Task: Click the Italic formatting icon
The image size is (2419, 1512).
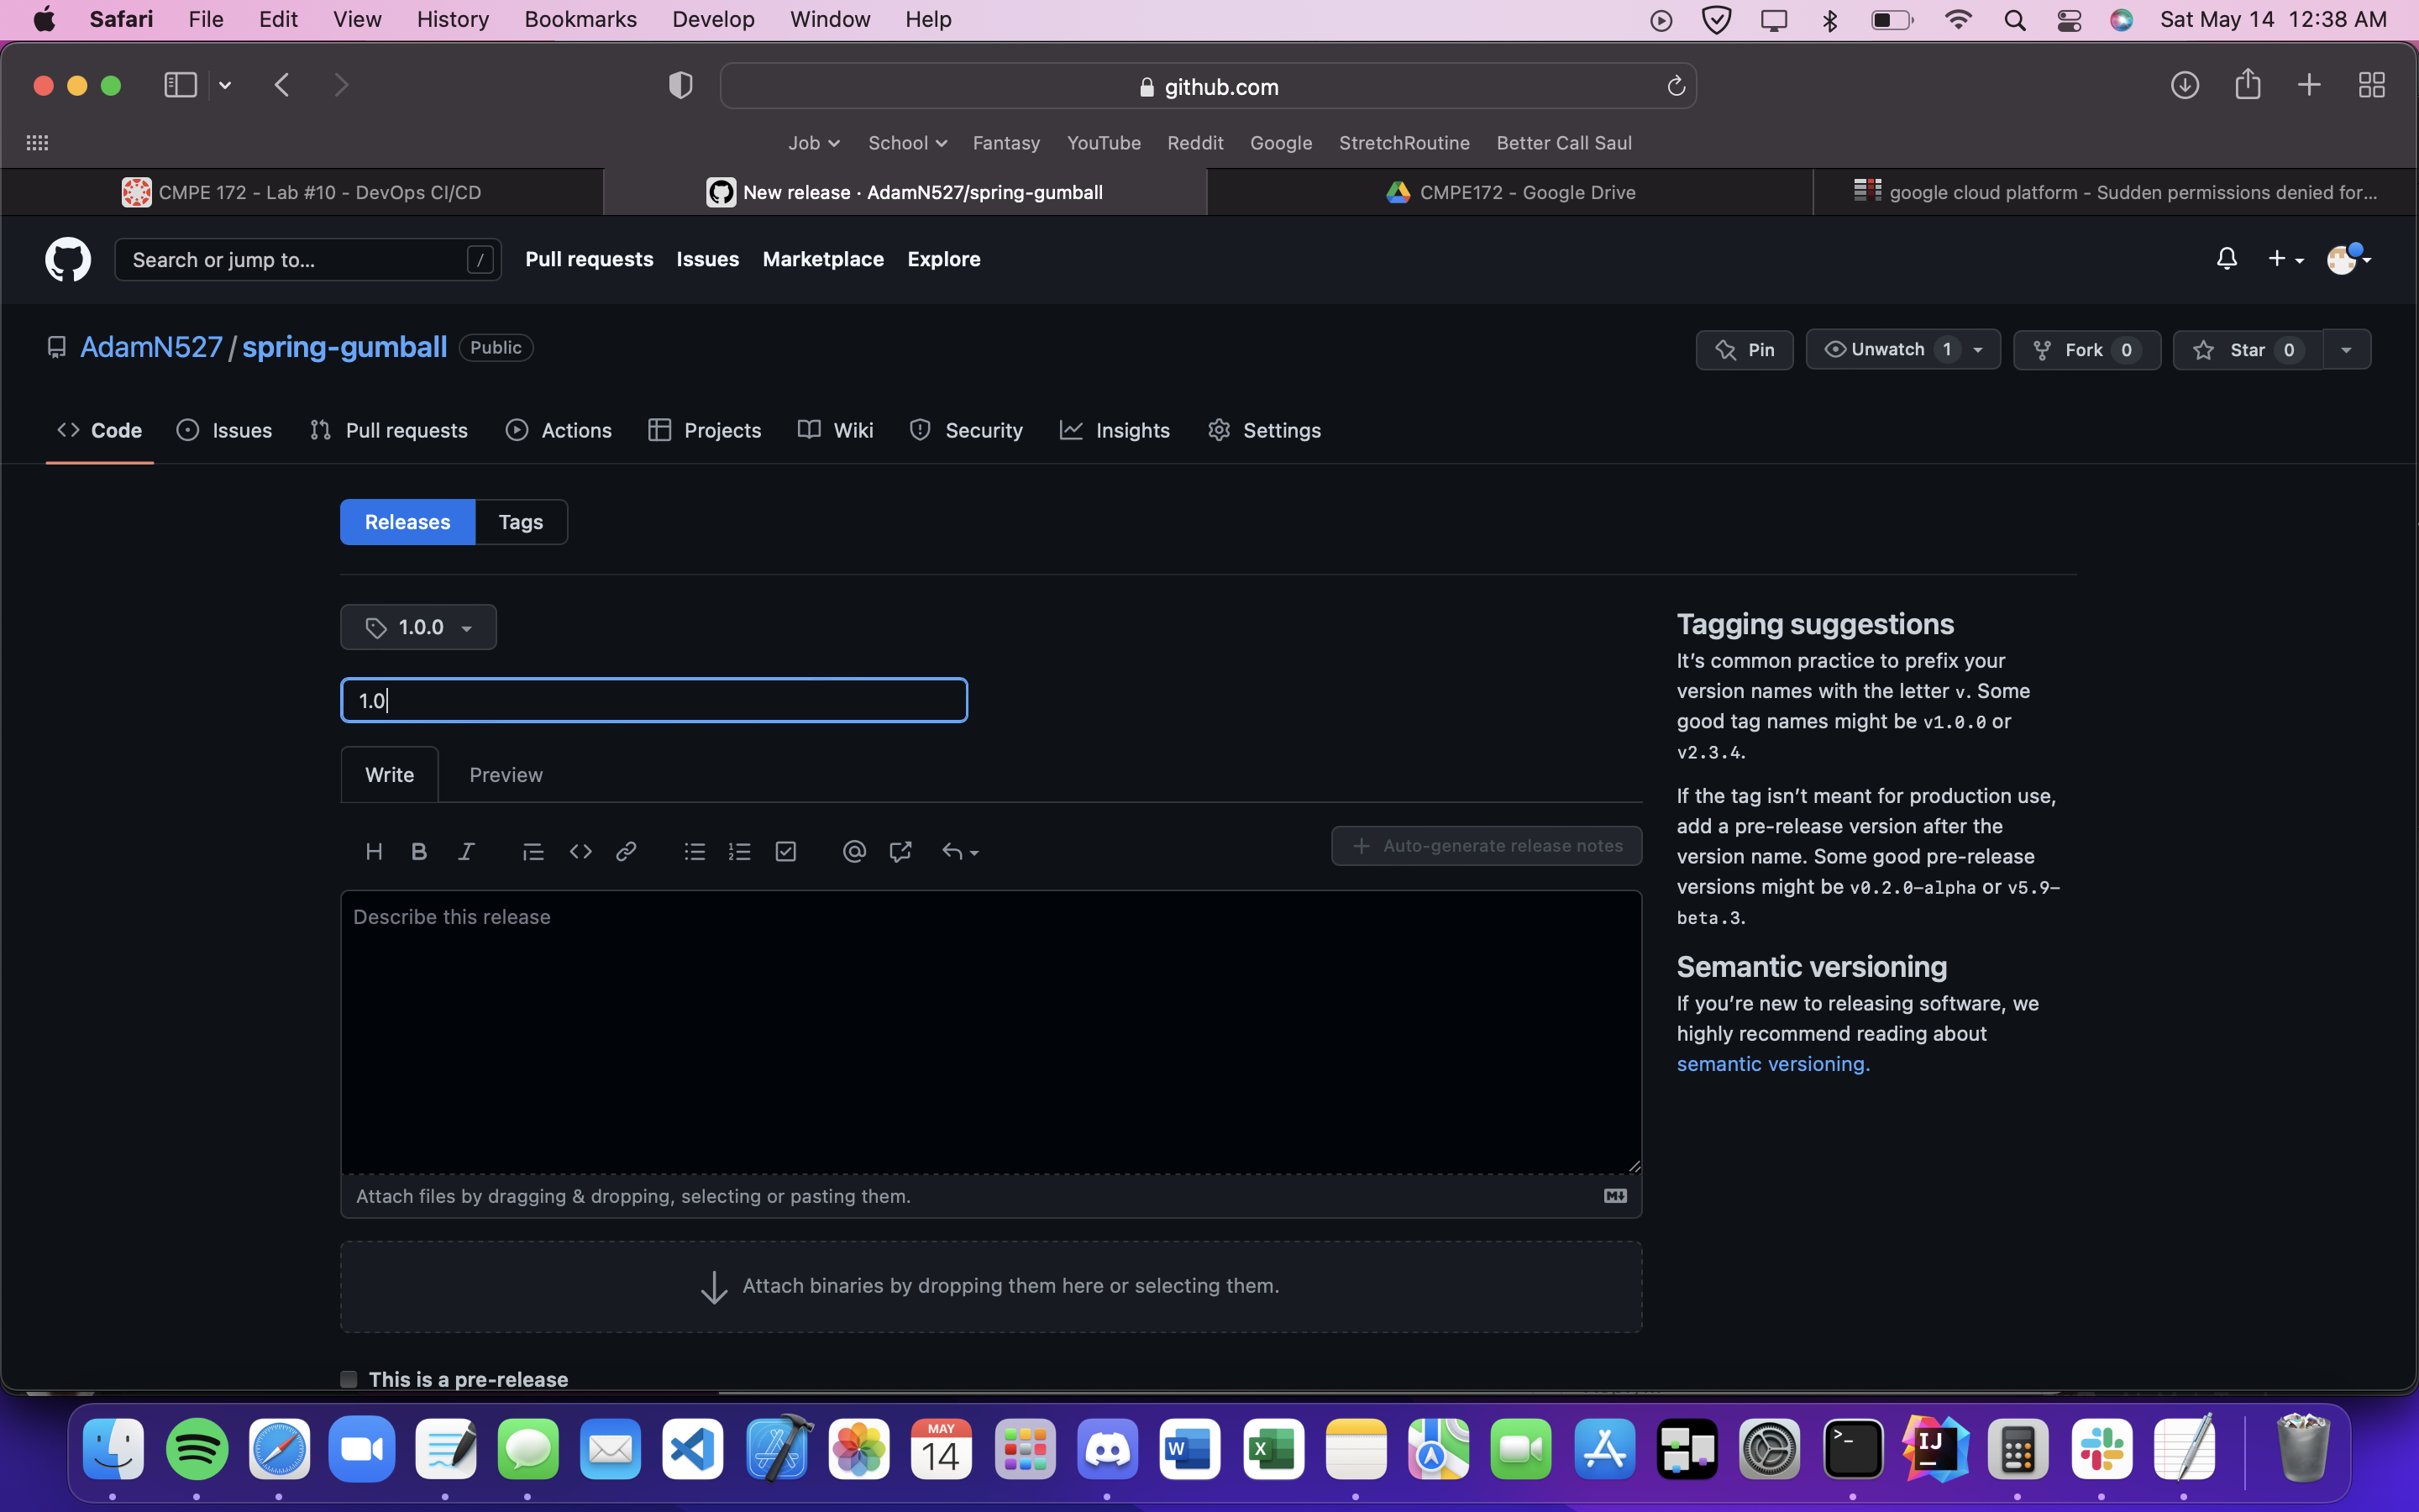Action: tap(466, 851)
